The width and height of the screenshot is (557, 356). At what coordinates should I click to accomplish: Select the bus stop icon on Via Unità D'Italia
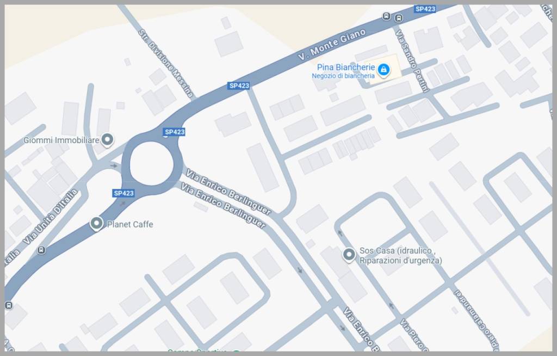[41, 250]
